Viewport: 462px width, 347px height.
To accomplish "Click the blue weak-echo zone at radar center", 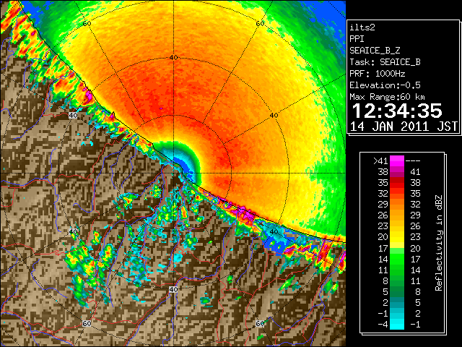I will pos(186,167).
